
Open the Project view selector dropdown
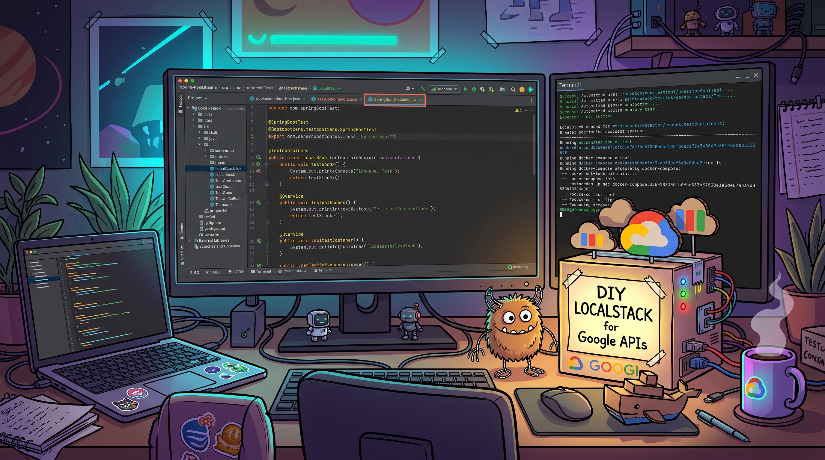(x=198, y=98)
